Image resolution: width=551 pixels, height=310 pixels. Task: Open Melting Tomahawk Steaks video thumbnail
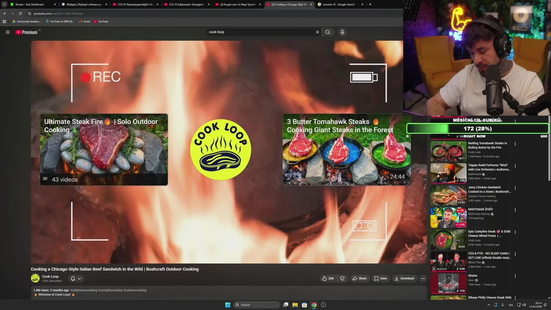click(448, 151)
